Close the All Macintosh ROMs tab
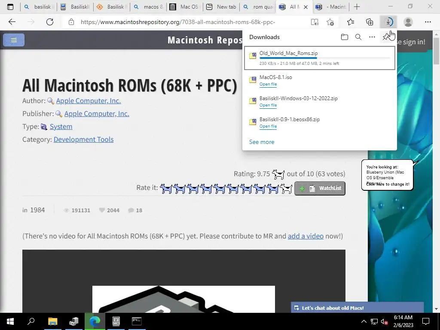440x330 pixels. (x=306, y=7)
